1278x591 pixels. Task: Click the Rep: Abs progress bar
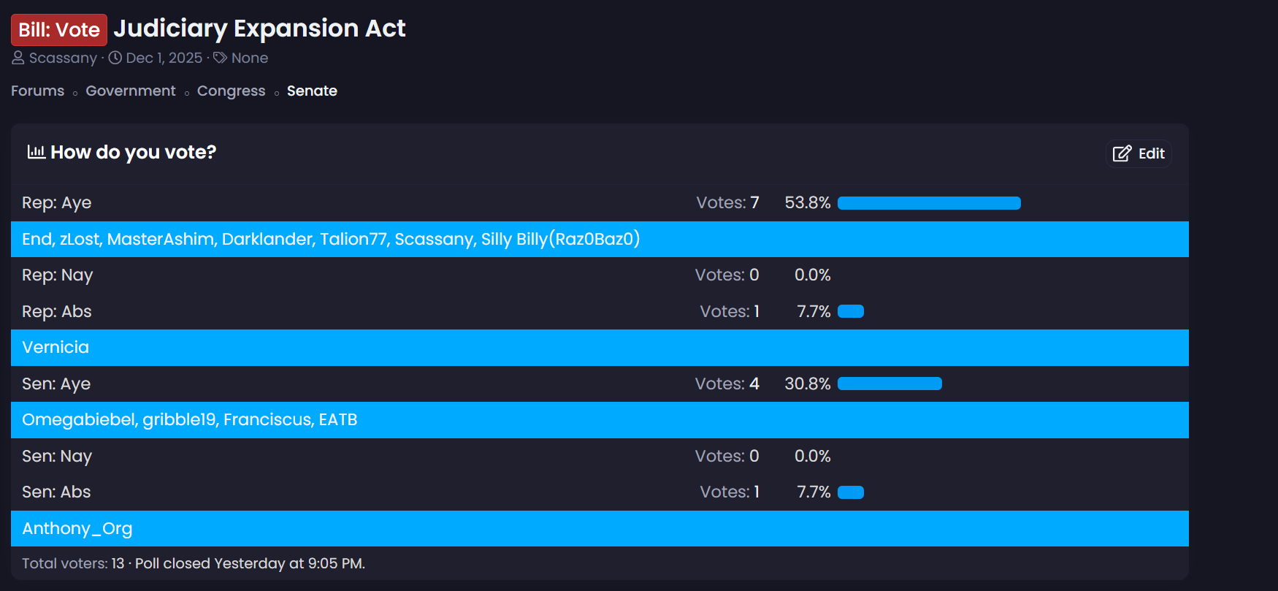tap(851, 312)
